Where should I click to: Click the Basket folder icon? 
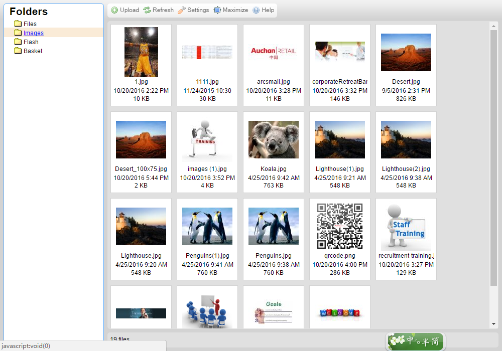18,51
